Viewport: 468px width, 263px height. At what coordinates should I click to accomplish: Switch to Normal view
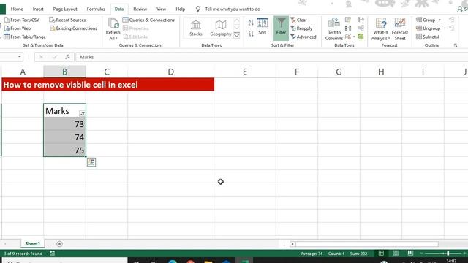pyautogui.click(x=381, y=254)
